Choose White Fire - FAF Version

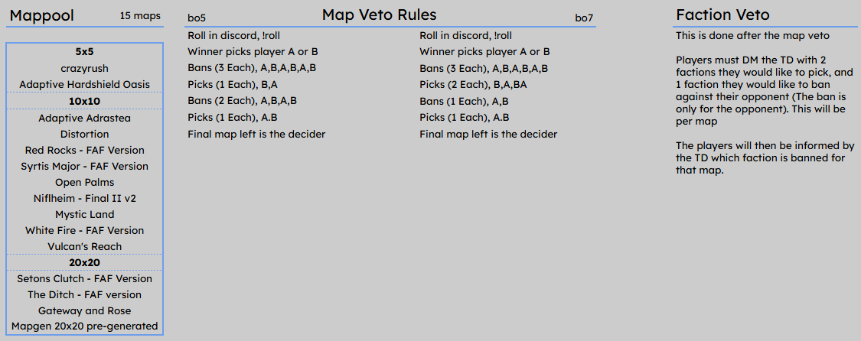84,230
